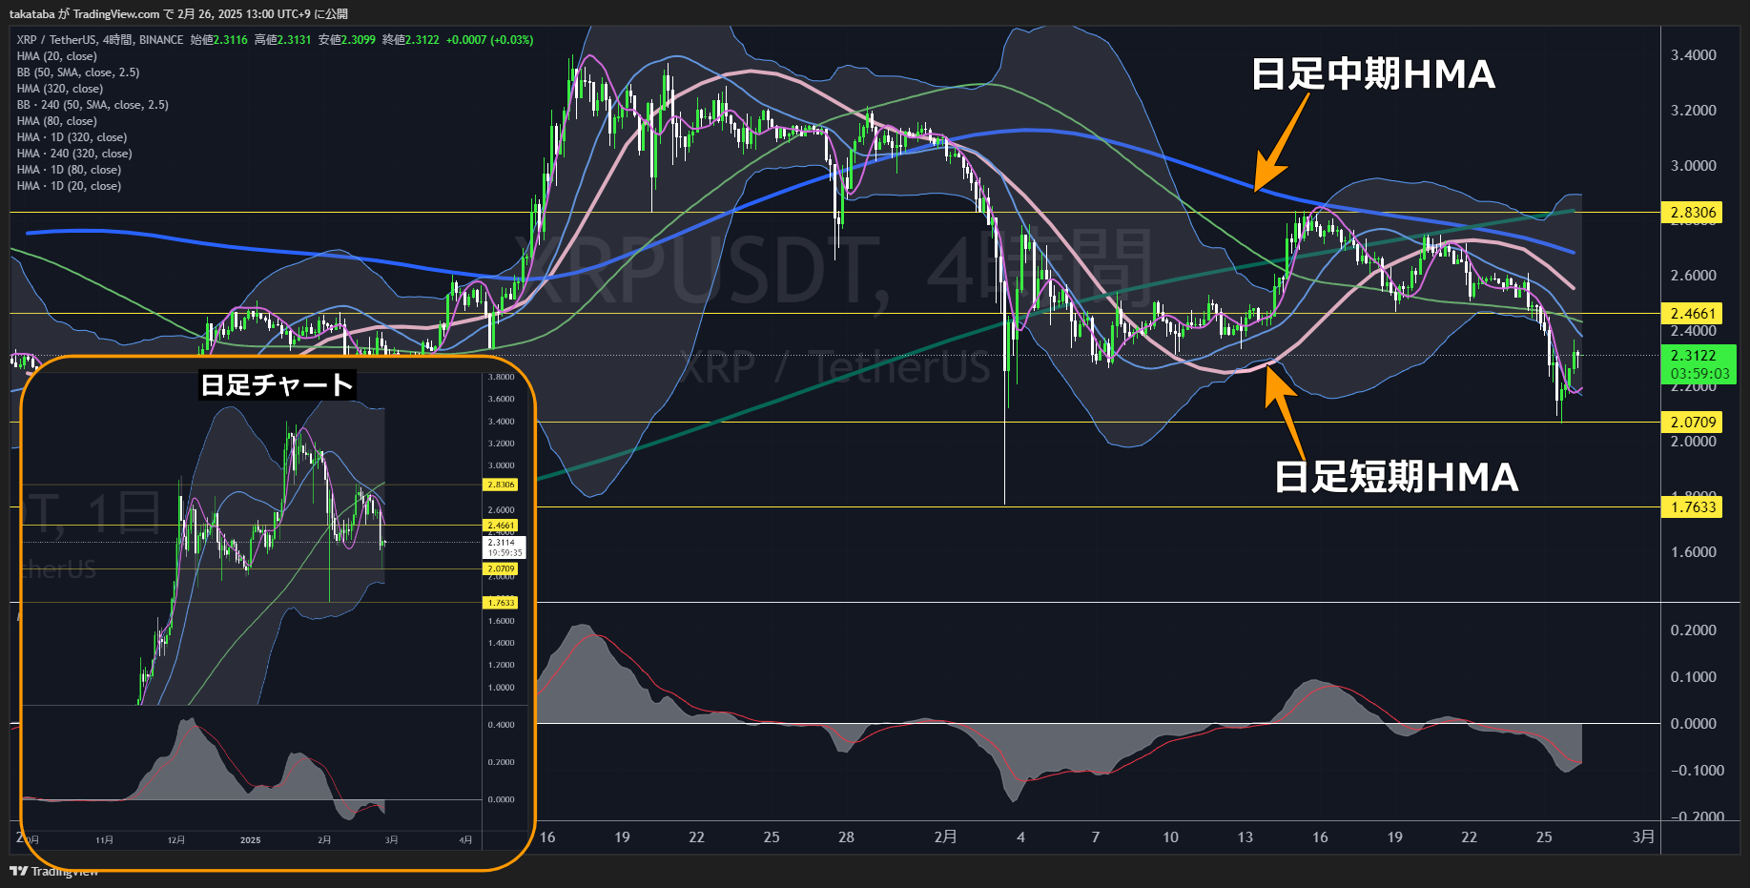Click 0.4000 on the inset oscillator axis
Viewport: 1750px width, 888px height.
[501, 725]
